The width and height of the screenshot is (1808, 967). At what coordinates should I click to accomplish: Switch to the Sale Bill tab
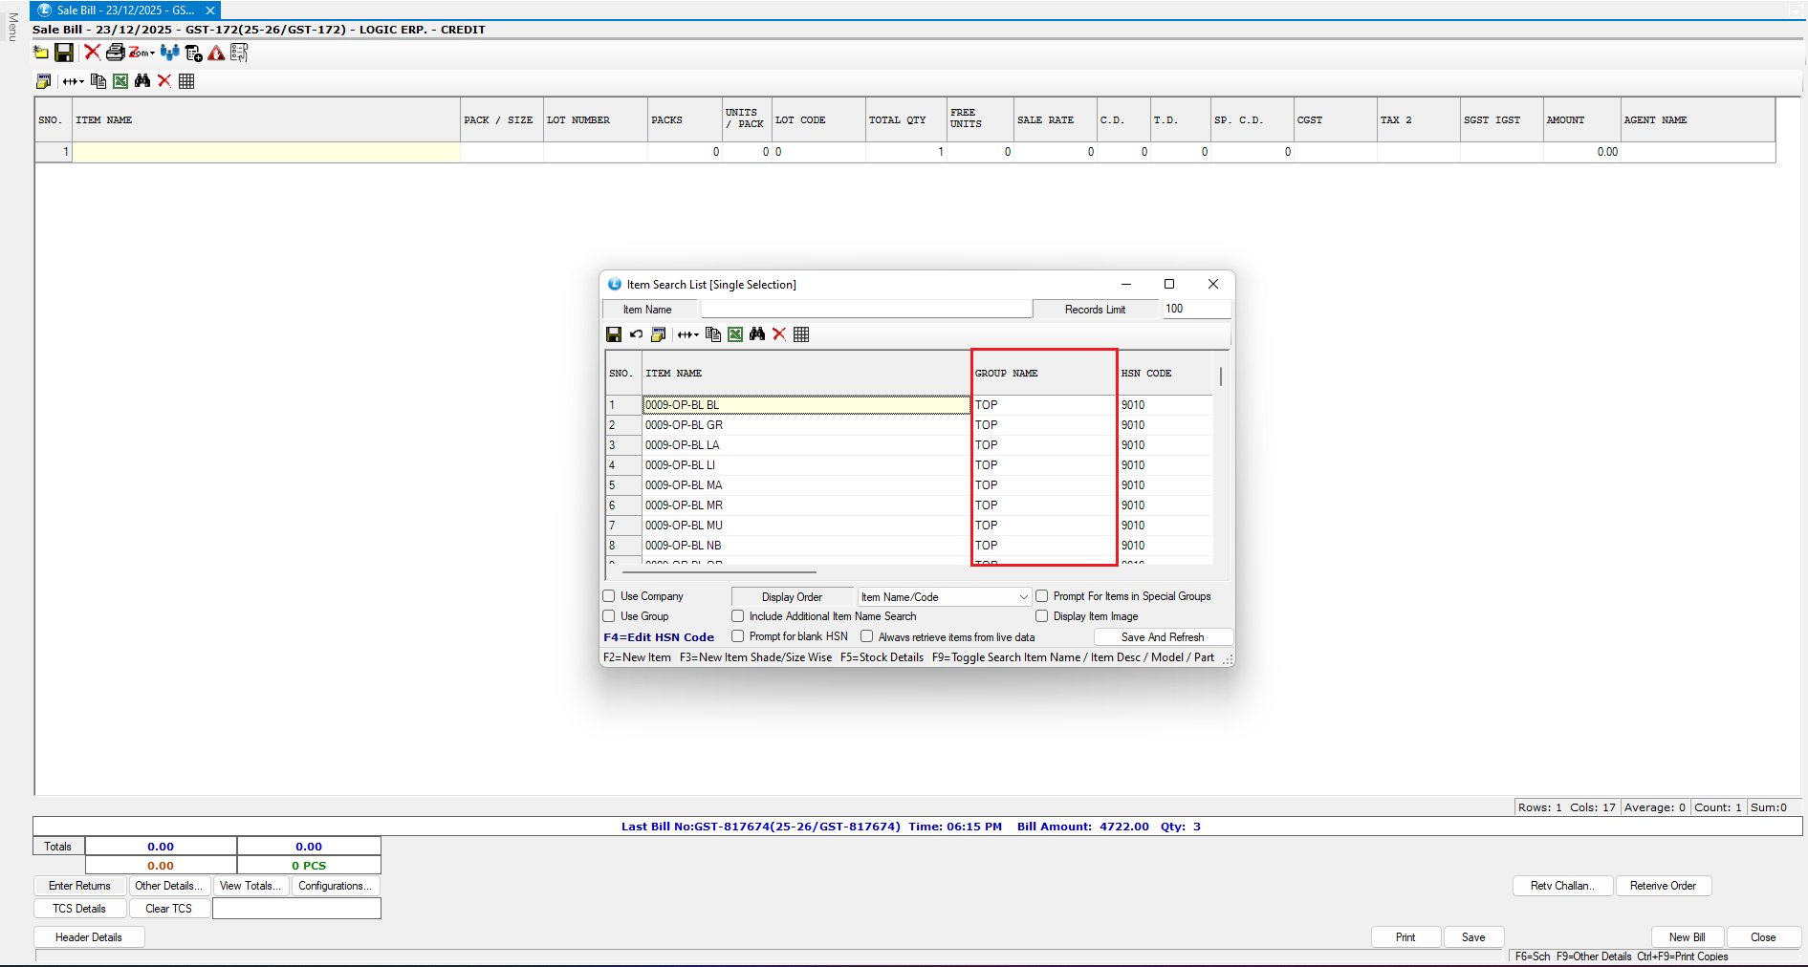tap(125, 11)
